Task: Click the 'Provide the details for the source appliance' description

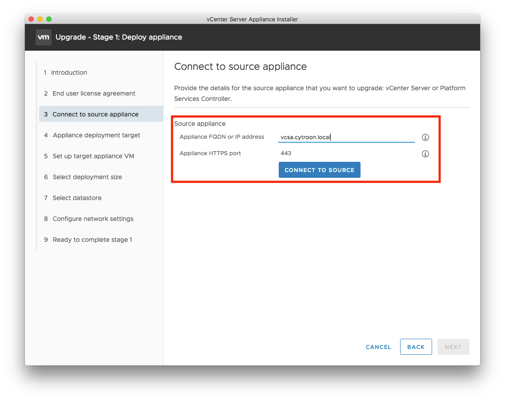Action: [320, 93]
